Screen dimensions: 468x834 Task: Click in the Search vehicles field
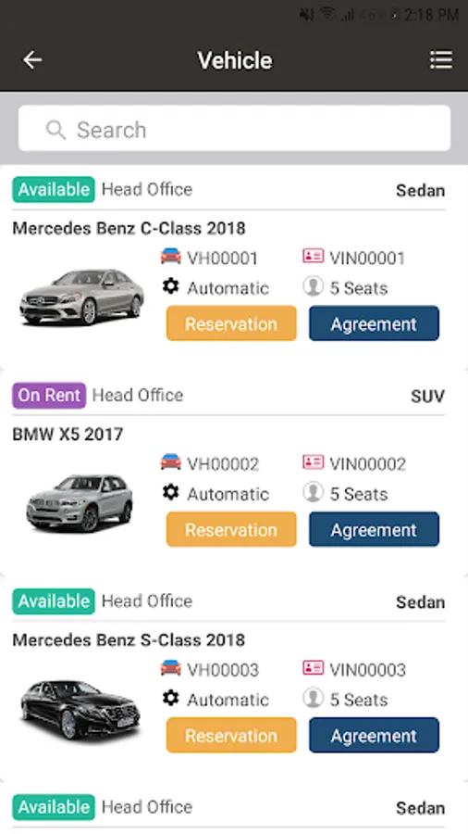[x=235, y=128]
